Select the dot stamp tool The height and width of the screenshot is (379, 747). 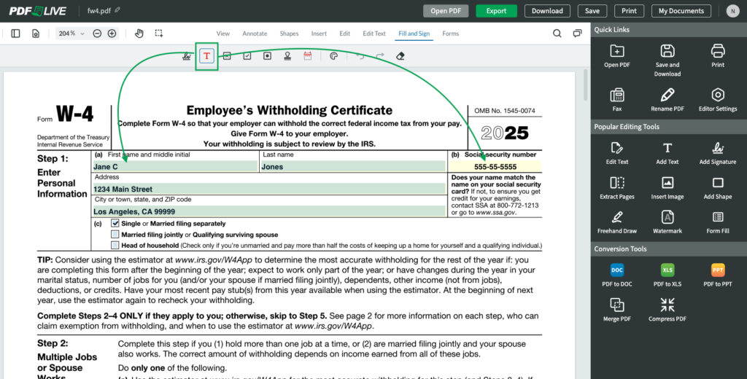point(267,56)
